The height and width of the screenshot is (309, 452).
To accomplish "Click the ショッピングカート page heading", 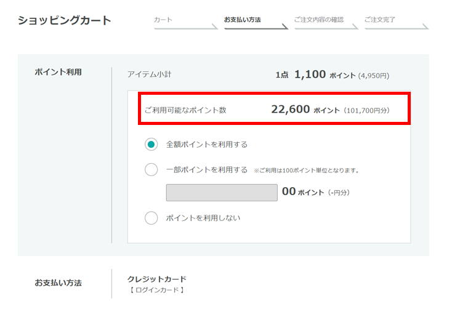I will [64, 20].
